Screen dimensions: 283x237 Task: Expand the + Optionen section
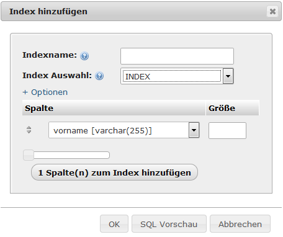(x=45, y=92)
